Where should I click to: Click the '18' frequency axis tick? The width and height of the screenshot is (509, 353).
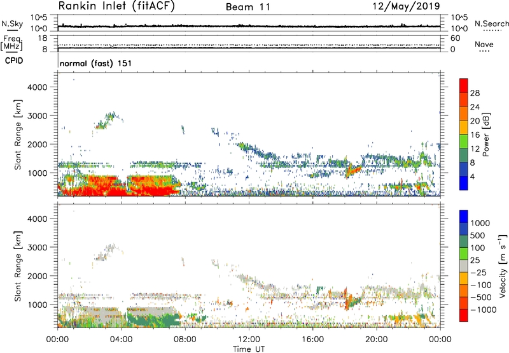tap(43, 38)
